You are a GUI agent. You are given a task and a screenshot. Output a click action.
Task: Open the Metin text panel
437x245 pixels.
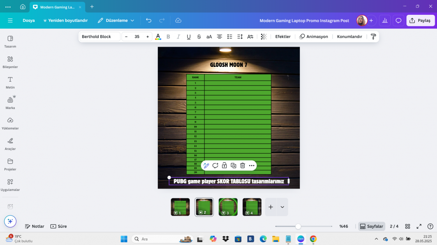(x=10, y=82)
